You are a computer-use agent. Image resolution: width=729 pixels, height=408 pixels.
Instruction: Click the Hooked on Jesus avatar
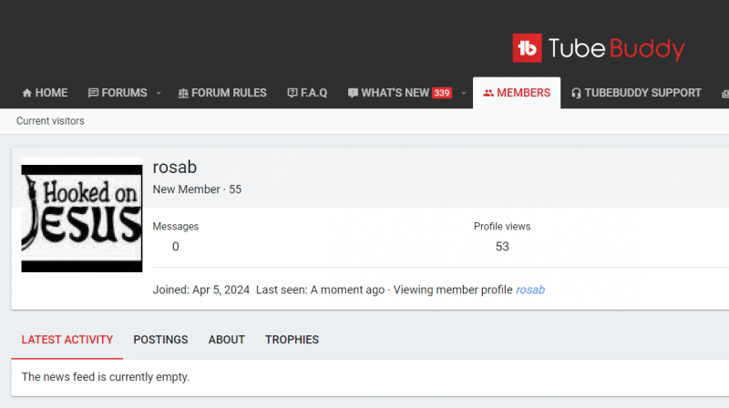82,219
